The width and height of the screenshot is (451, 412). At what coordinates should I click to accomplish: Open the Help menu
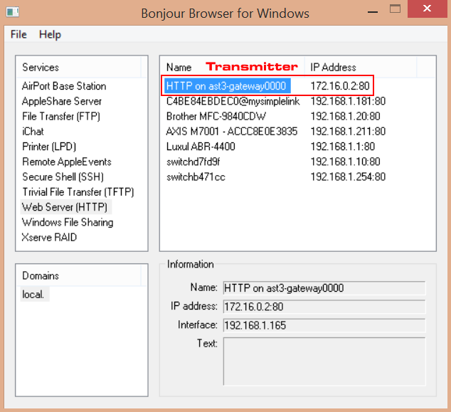[x=50, y=34]
